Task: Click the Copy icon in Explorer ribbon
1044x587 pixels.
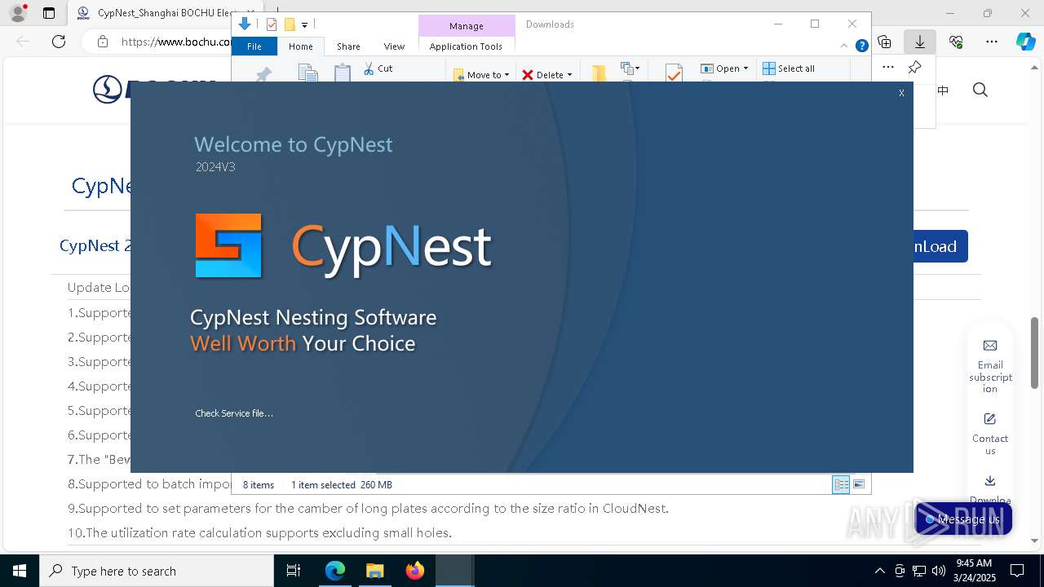Action: coord(307,73)
